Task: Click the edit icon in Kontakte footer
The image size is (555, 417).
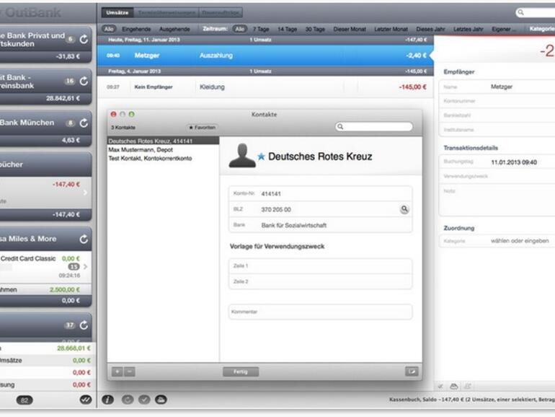Action: (x=412, y=372)
